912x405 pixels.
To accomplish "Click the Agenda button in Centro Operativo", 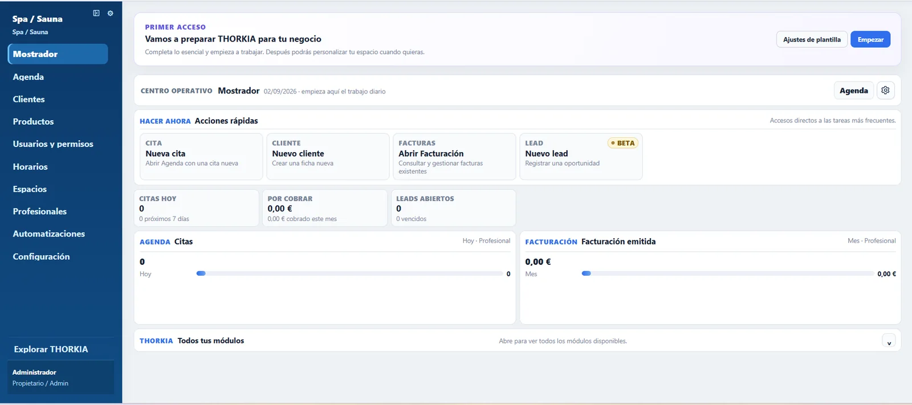I will [x=854, y=91].
